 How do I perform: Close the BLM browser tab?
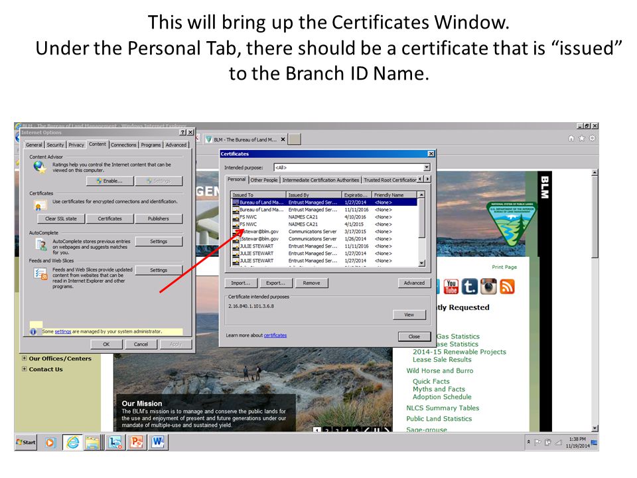click(x=283, y=139)
